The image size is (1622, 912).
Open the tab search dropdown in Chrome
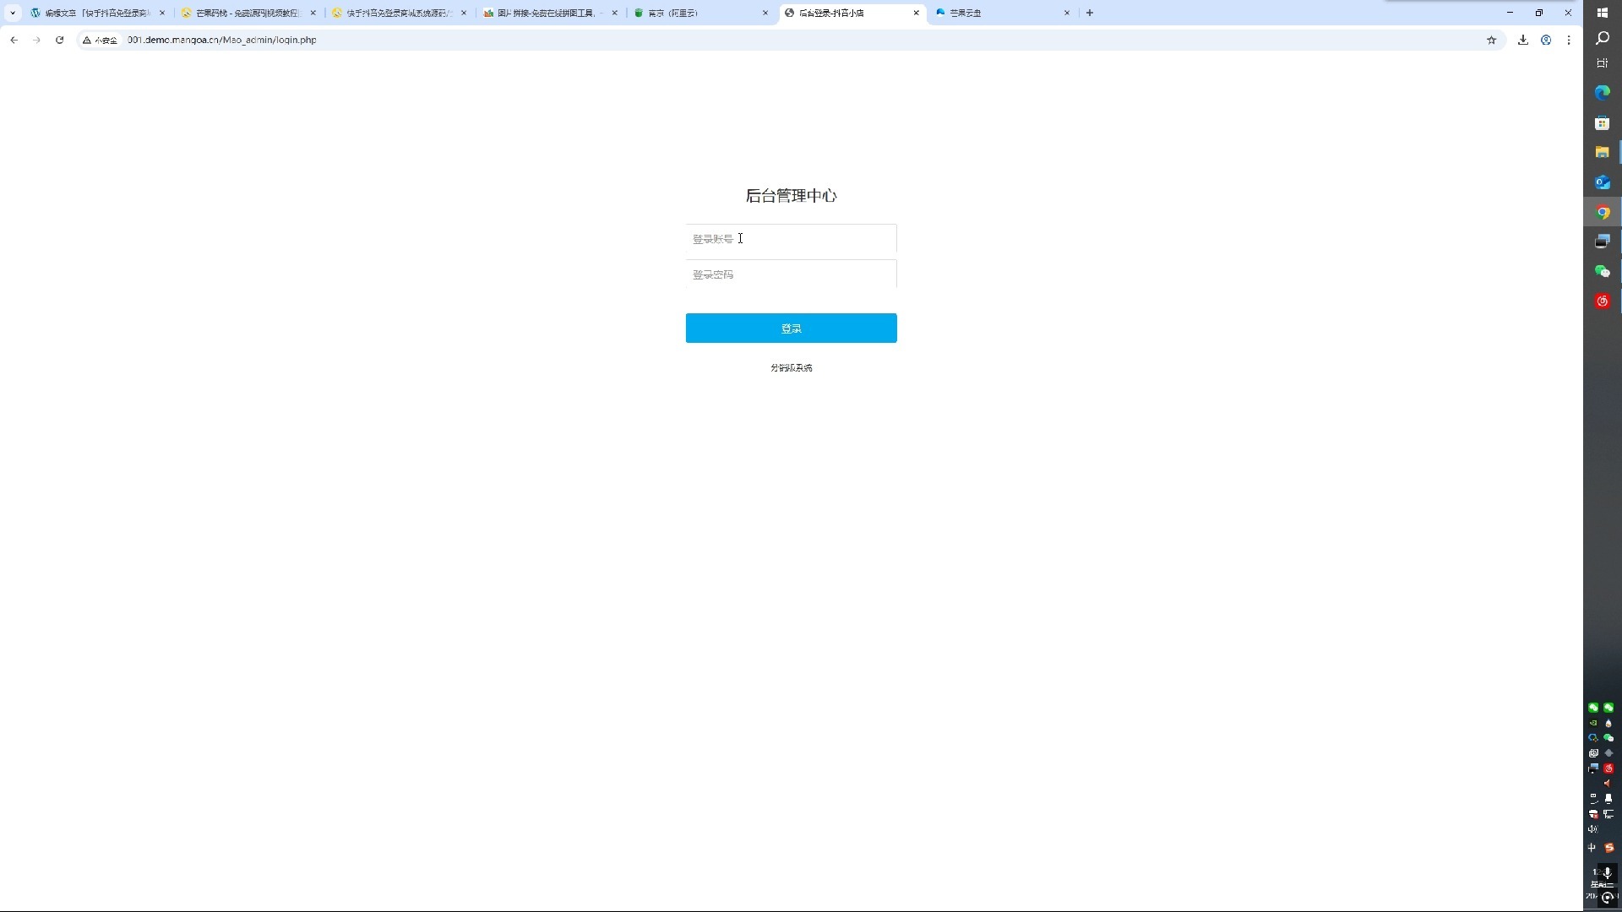click(12, 13)
